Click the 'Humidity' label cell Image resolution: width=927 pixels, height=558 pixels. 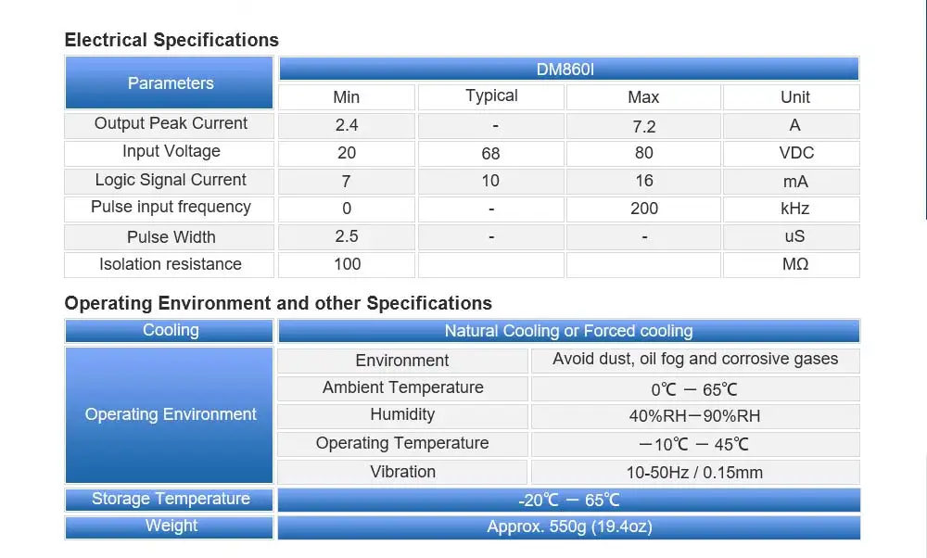402,415
